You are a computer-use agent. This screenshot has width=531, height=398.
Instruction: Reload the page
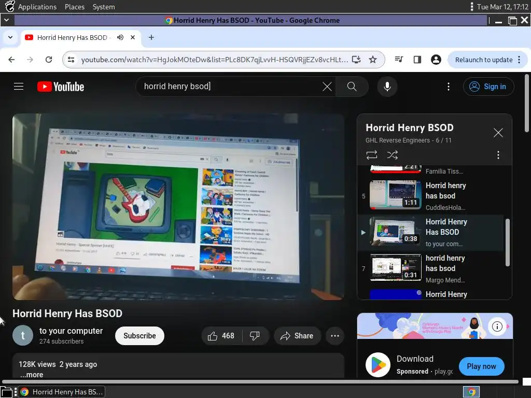tap(49, 60)
